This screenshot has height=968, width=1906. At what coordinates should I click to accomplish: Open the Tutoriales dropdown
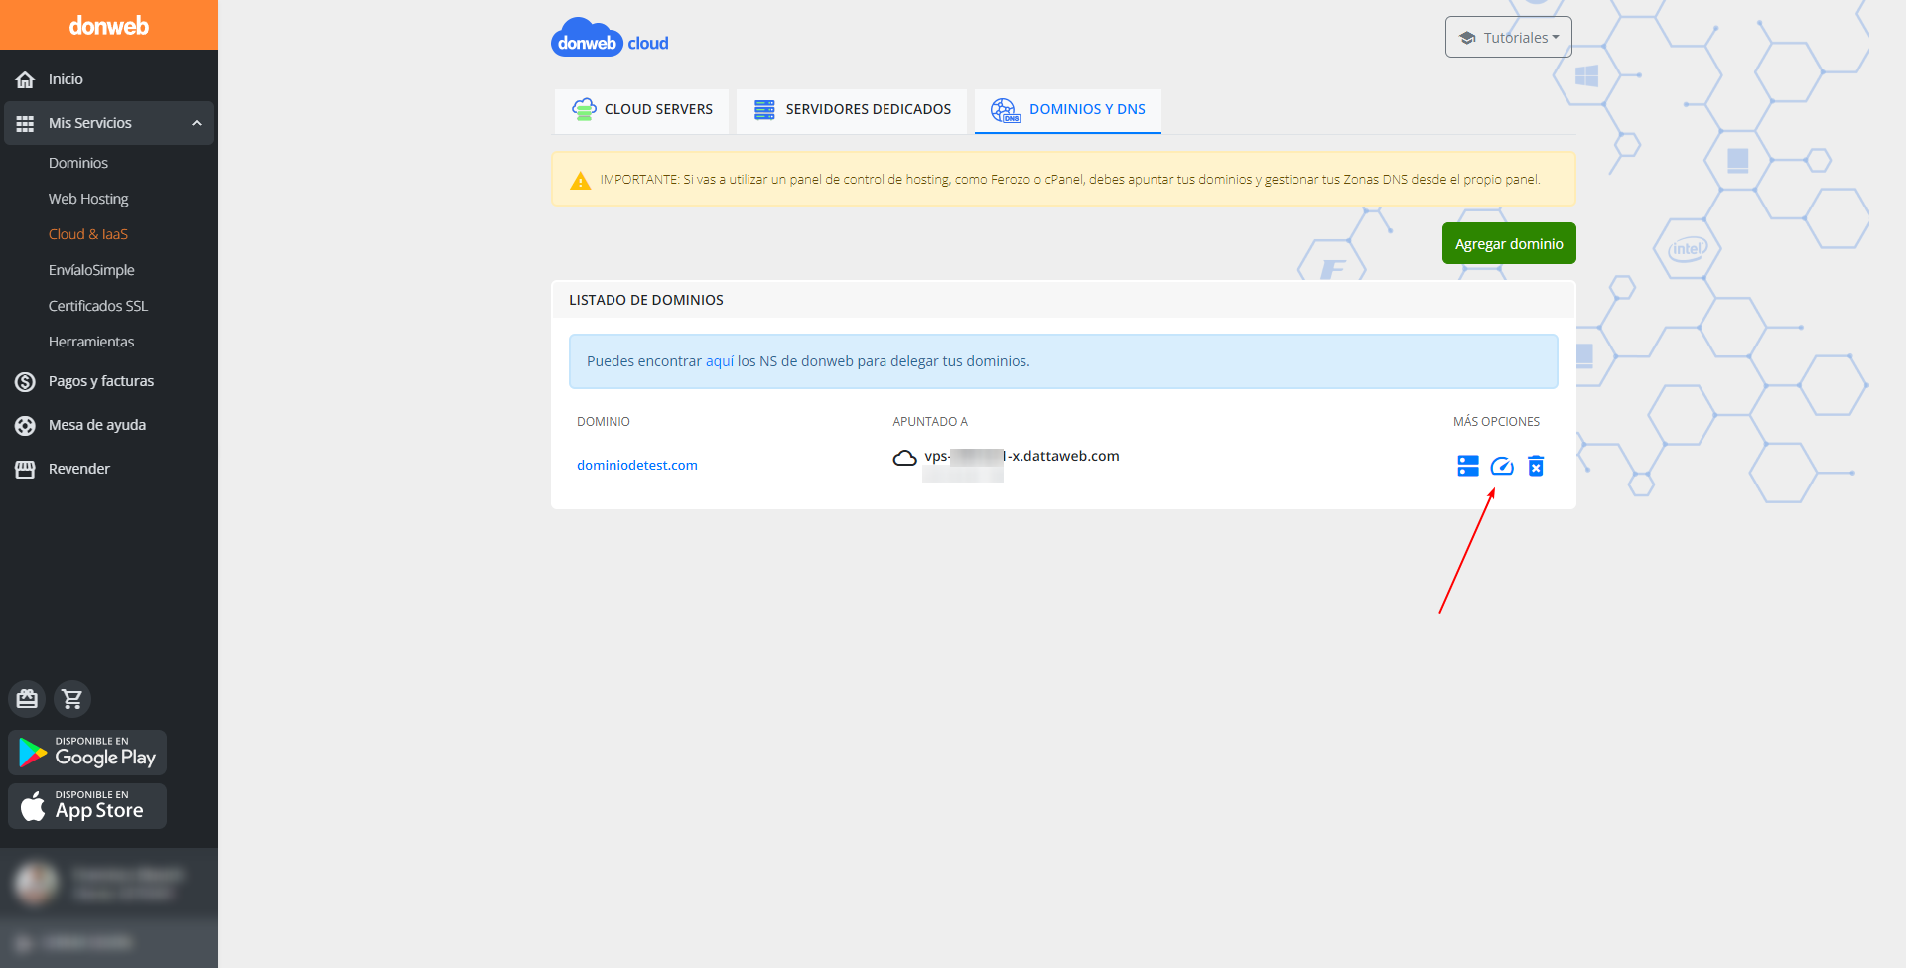click(1508, 37)
